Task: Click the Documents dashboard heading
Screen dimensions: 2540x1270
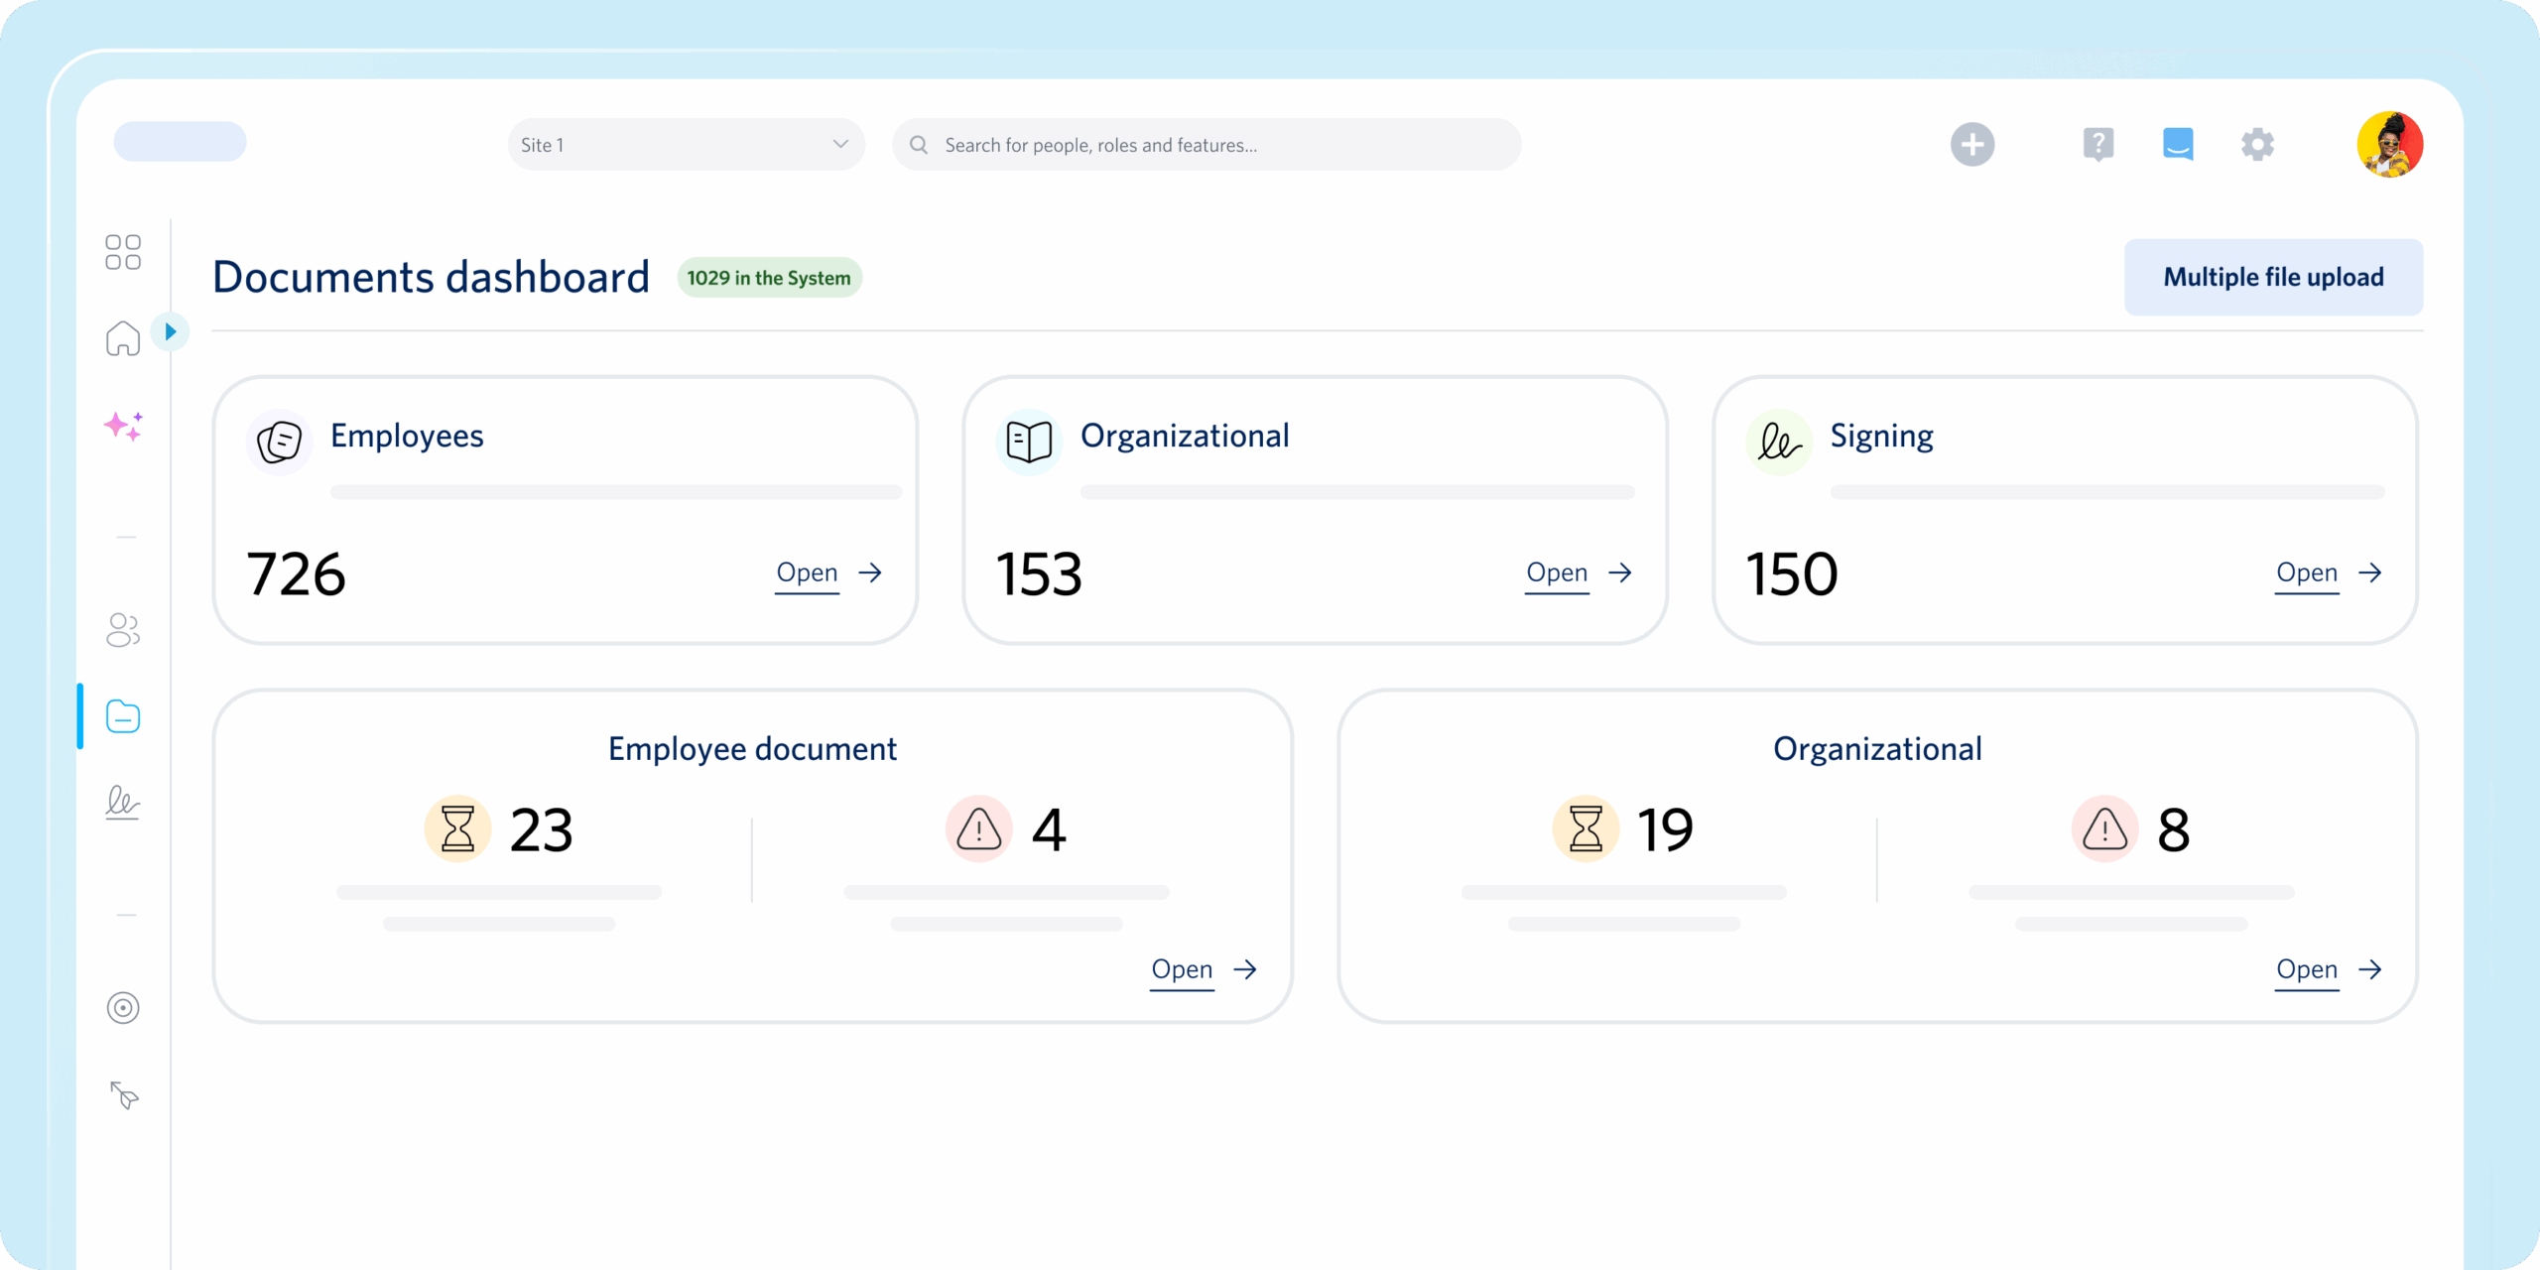Action: tap(432, 277)
